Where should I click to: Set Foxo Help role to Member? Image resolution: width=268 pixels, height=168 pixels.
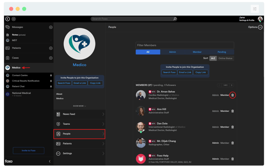pyautogui.click(x=225, y=159)
